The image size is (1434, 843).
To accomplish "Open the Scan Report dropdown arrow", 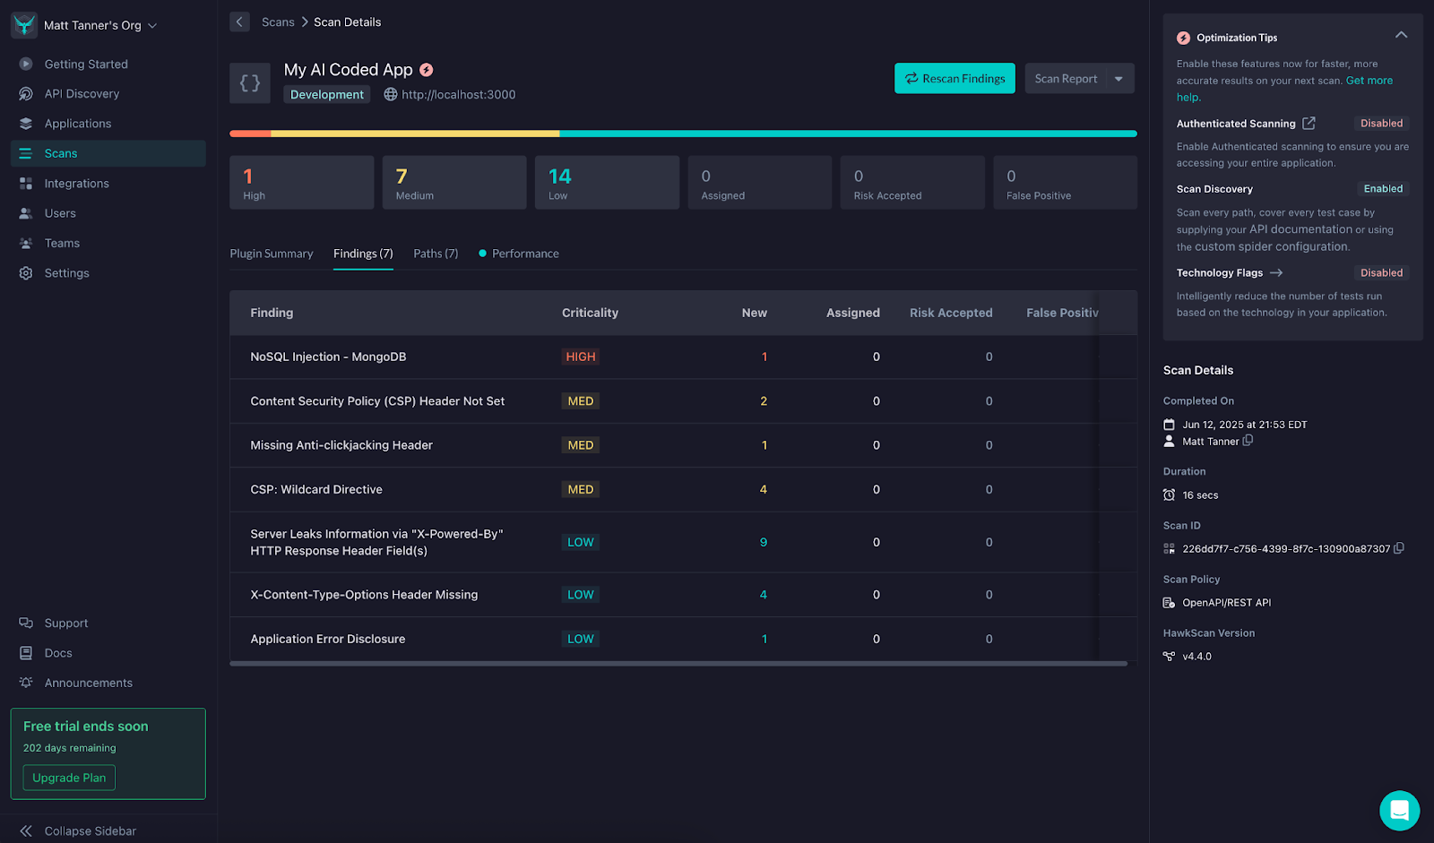I will [x=1119, y=79].
